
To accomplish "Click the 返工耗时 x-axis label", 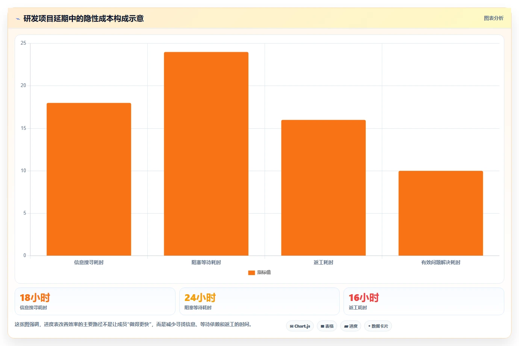I will (323, 262).
